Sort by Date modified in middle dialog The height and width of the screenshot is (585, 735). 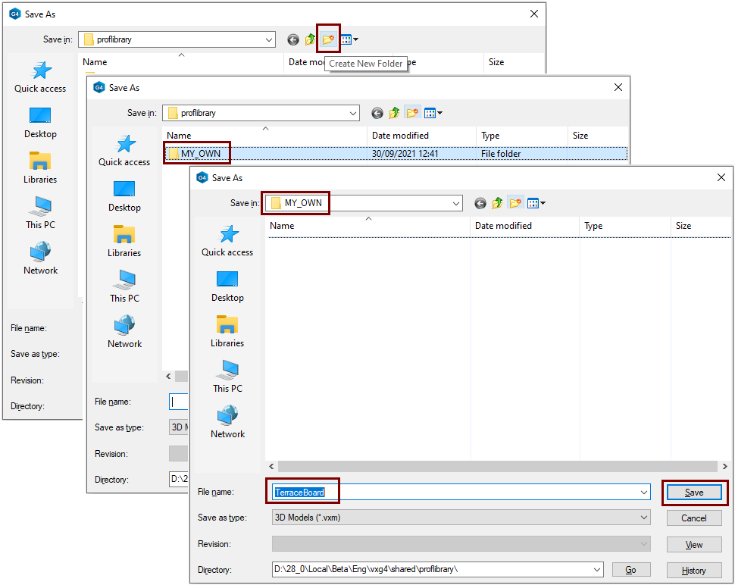point(421,136)
